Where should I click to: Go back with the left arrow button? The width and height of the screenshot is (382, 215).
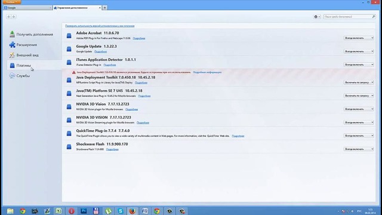pos(9,17)
